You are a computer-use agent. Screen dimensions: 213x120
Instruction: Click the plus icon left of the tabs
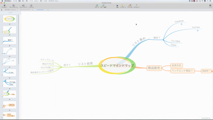[x=1, y=10]
